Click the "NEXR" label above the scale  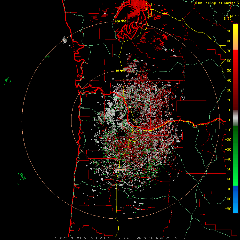click(x=234, y=16)
